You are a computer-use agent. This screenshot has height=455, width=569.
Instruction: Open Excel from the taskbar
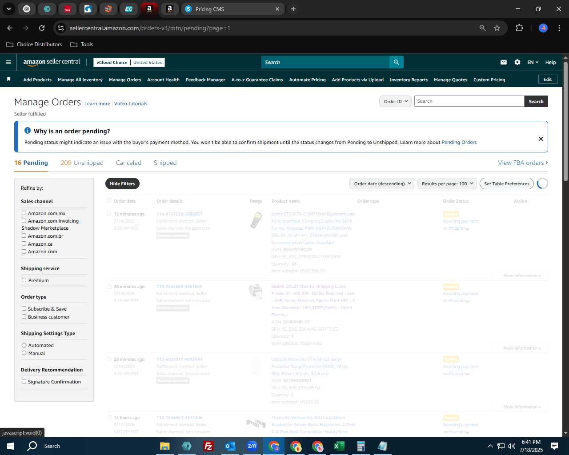339,446
